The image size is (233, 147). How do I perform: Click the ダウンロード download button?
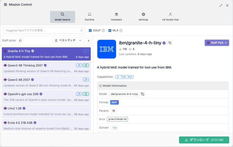tap(204, 140)
